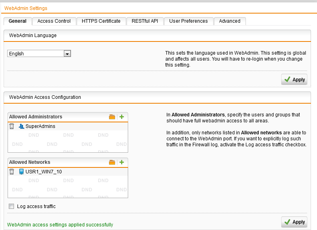Open the WebAdmin language dropdown

tap(67, 53)
